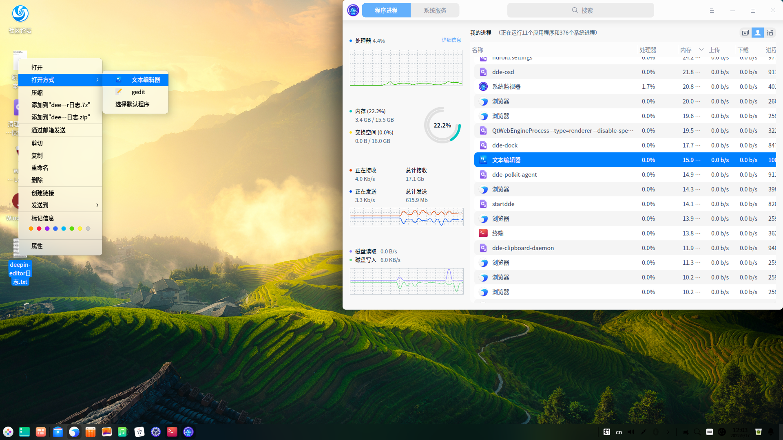This screenshot has height=440, width=783.
Task: Open the terminal from the dock
Action: tap(172, 432)
